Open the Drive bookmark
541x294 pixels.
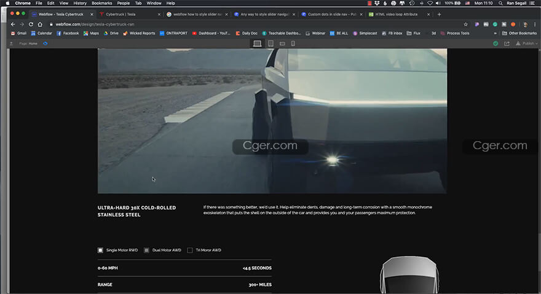111,33
